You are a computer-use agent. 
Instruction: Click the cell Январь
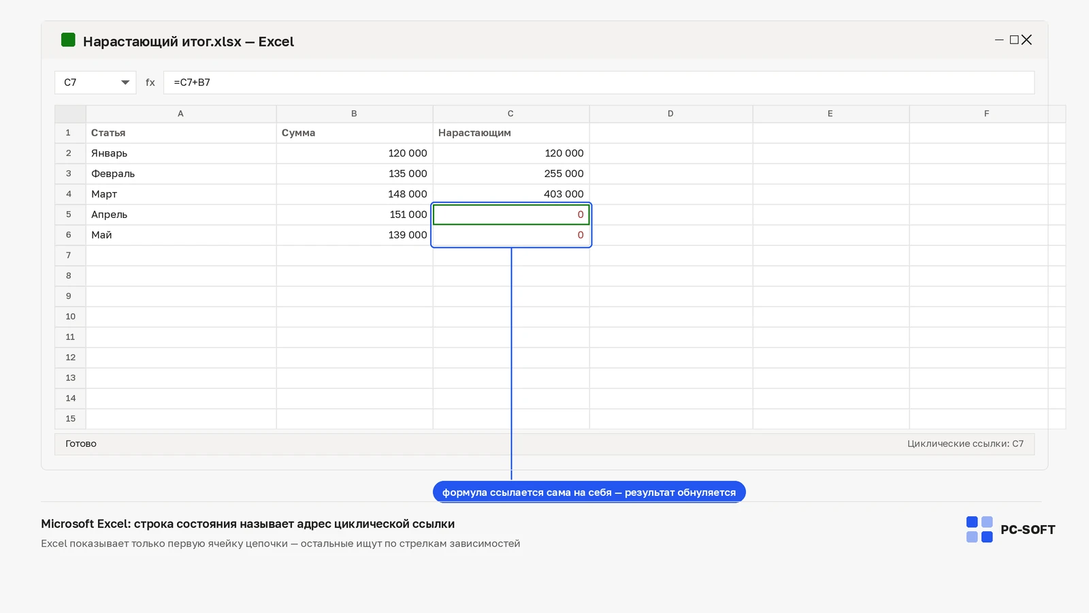click(x=181, y=153)
